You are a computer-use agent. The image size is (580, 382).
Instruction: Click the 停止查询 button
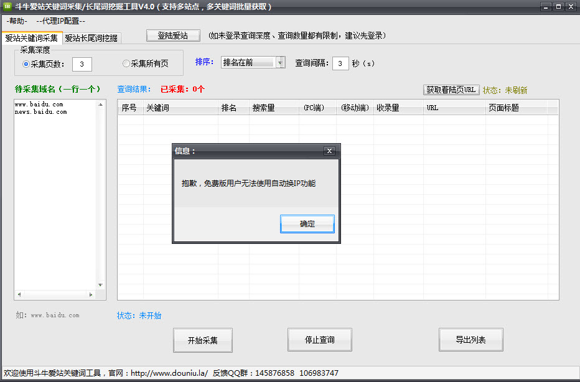click(x=319, y=340)
